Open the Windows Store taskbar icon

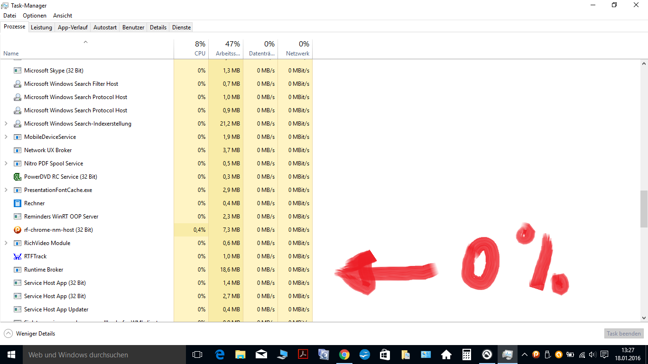click(385, 355)
